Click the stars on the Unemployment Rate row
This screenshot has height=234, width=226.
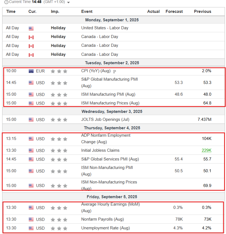click(59, 228)
